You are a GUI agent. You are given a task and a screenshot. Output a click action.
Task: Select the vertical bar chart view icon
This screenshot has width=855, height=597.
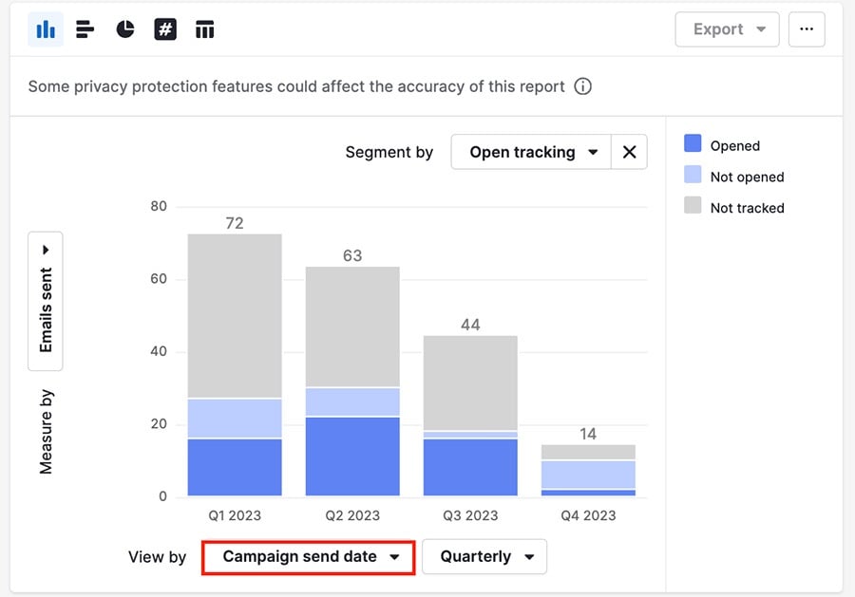(44, 29)
